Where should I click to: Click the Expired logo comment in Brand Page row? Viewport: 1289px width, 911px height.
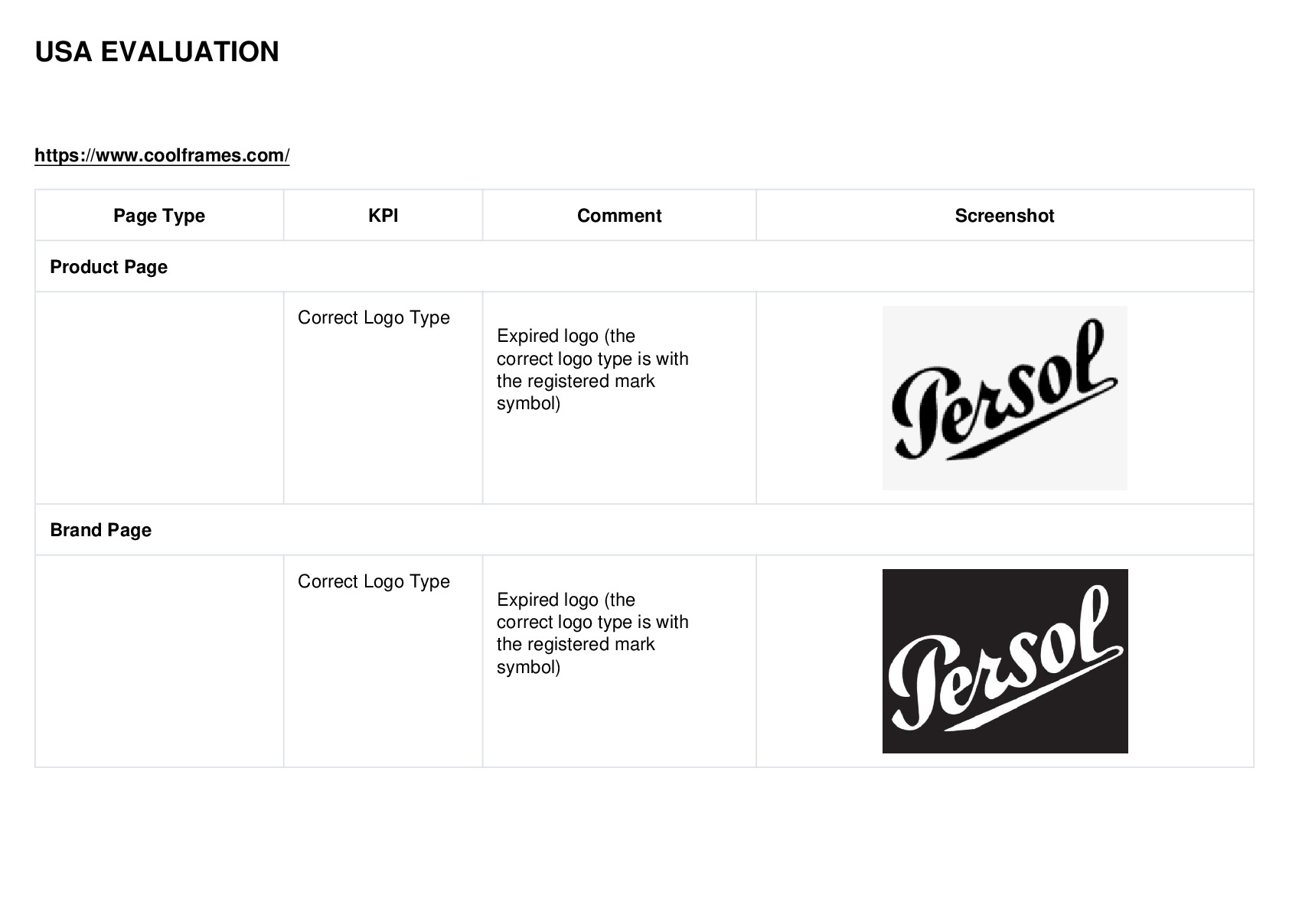(x=592, y=633)
